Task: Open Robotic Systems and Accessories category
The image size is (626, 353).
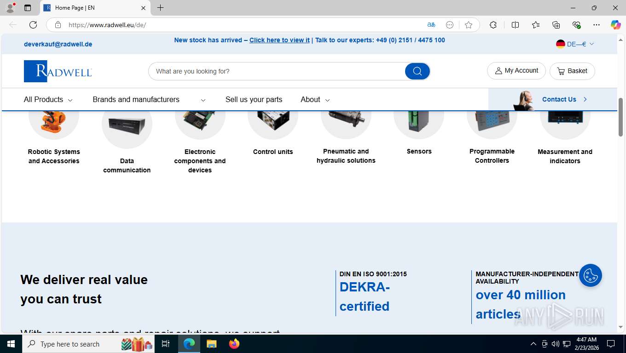Action: [54, 156]
